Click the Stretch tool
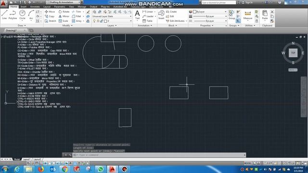The width and height of the screenshot is (308, 173). coord(51,21)
